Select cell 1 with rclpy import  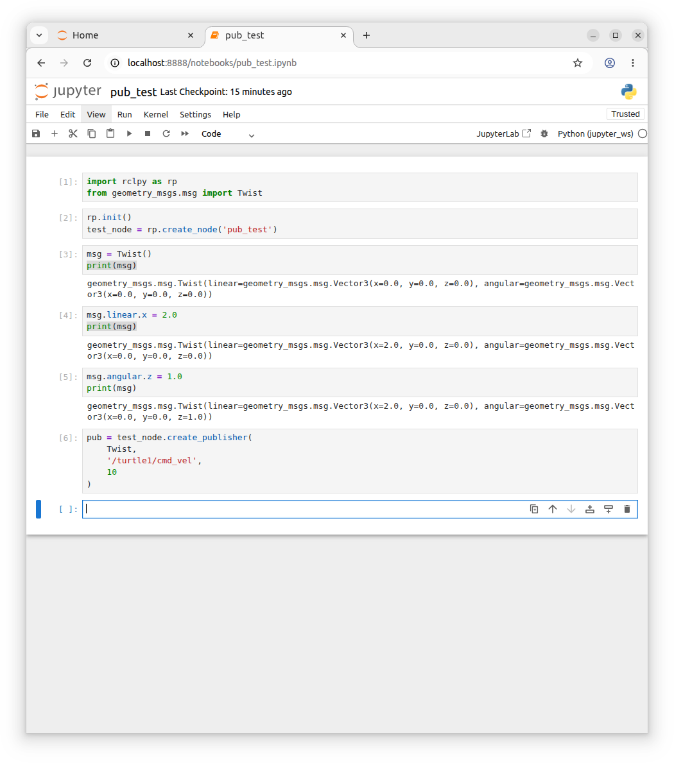coord(359,187)
